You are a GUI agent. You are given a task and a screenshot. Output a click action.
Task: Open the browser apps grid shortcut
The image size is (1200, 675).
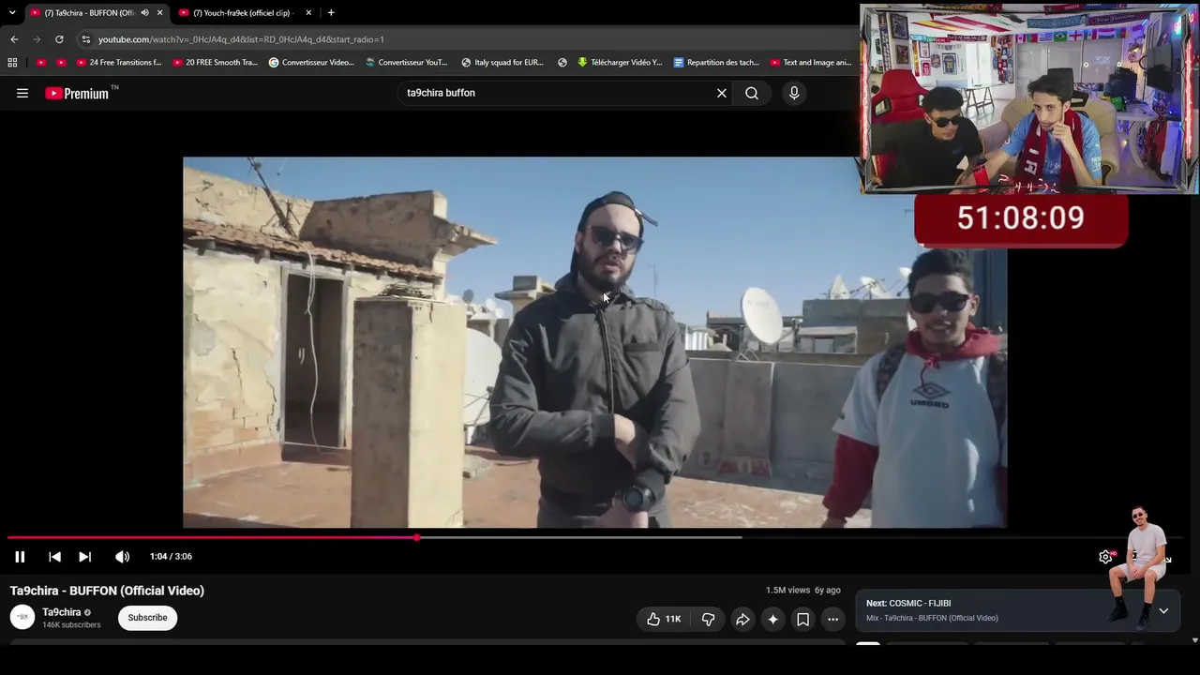tap(12, 63)
